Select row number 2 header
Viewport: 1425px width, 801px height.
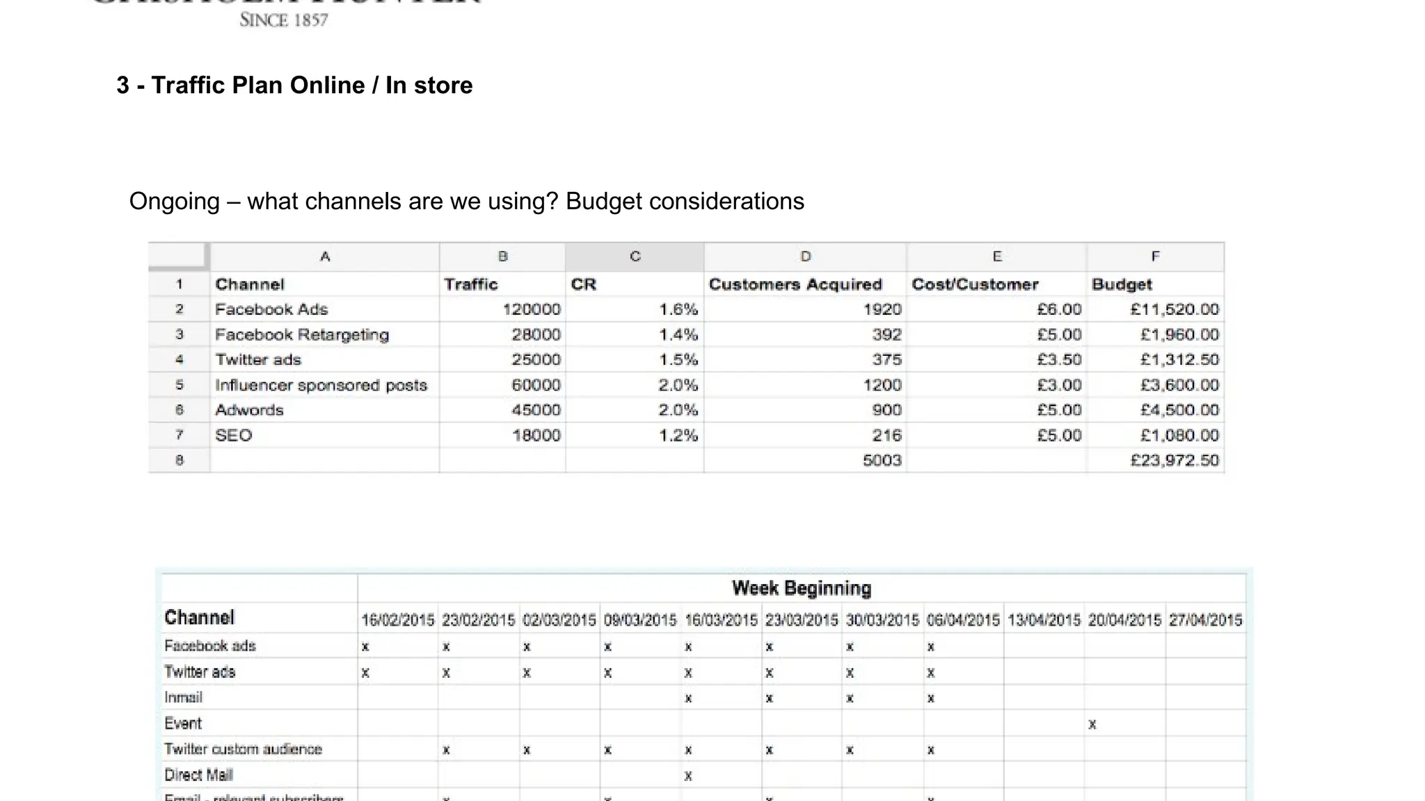click(x=179, y=309)
